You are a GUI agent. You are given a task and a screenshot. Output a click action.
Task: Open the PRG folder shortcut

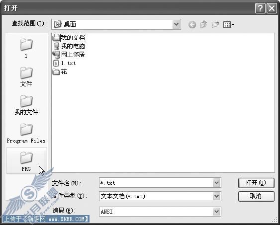(x=26, y=161)
